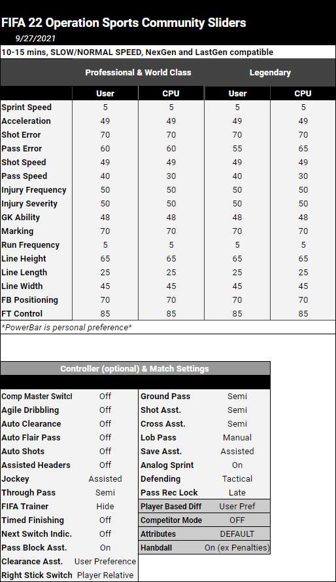Click the Competitor Mode OFF cell
Screen dimensions: 336x582
237,520
